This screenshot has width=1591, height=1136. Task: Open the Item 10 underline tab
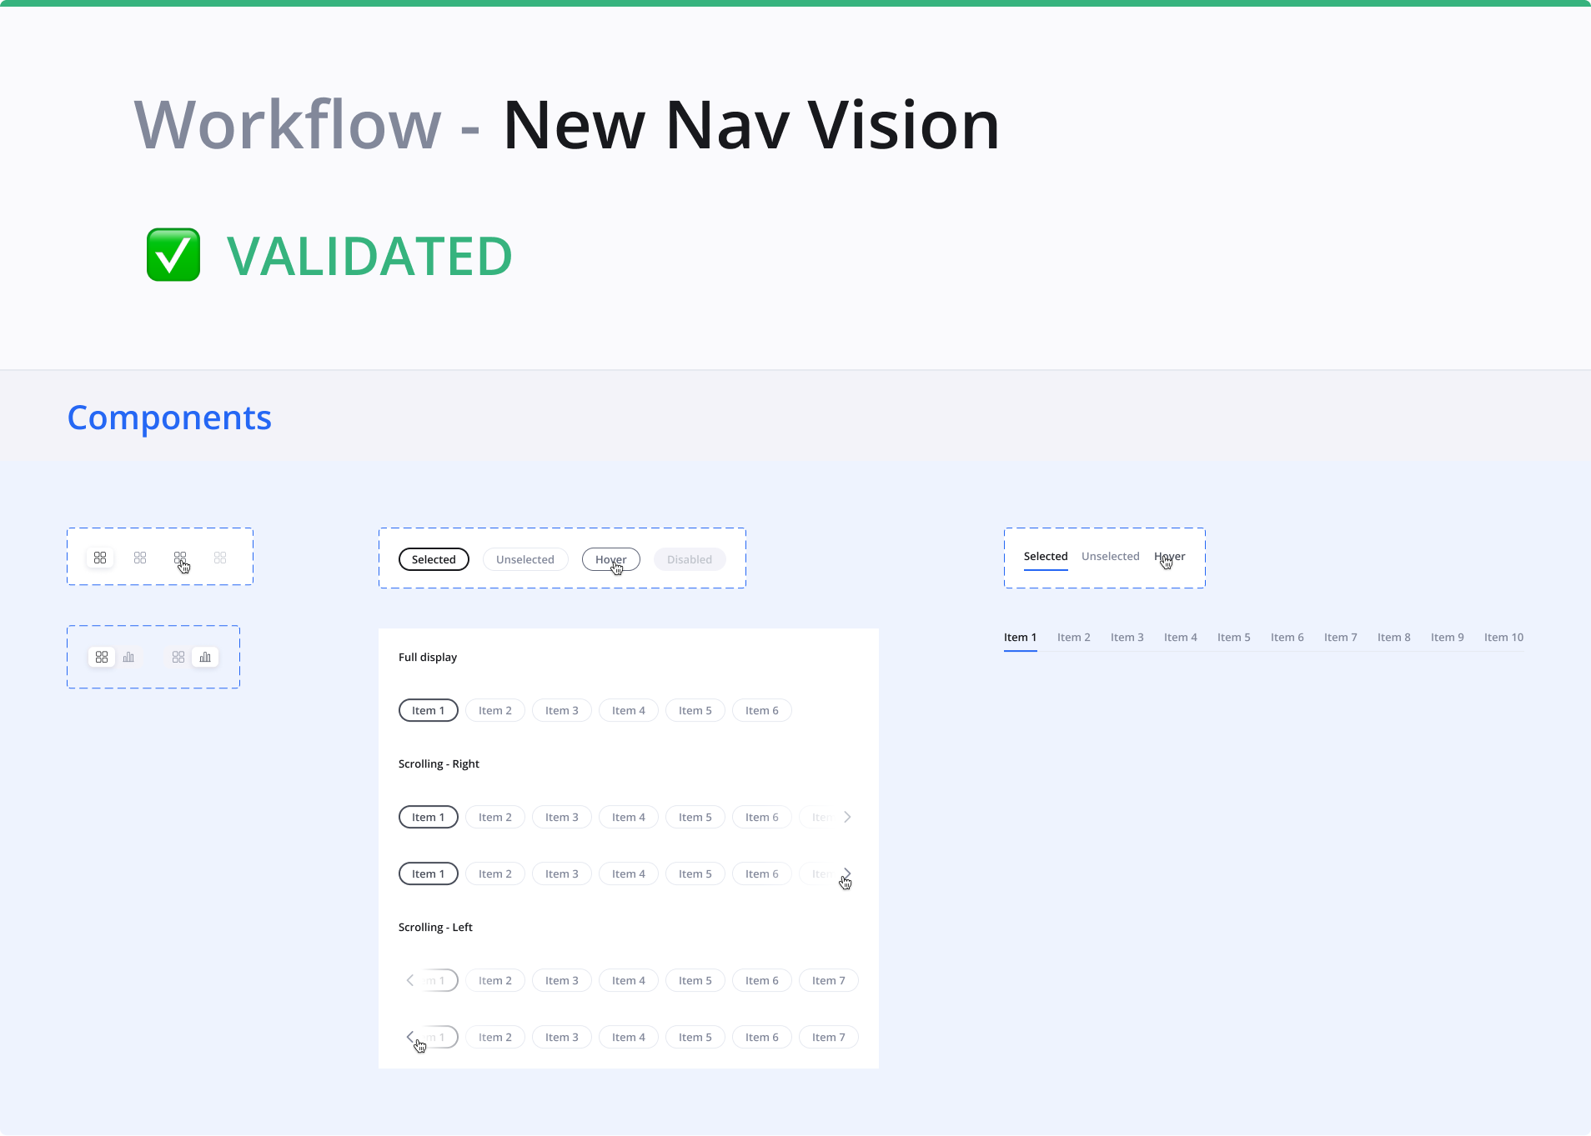1503,638
